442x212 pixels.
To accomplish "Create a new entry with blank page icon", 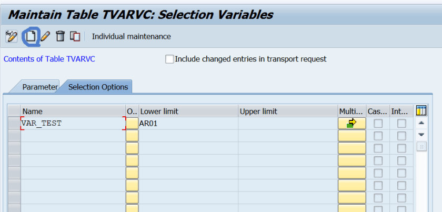I will tap(31, 36).
